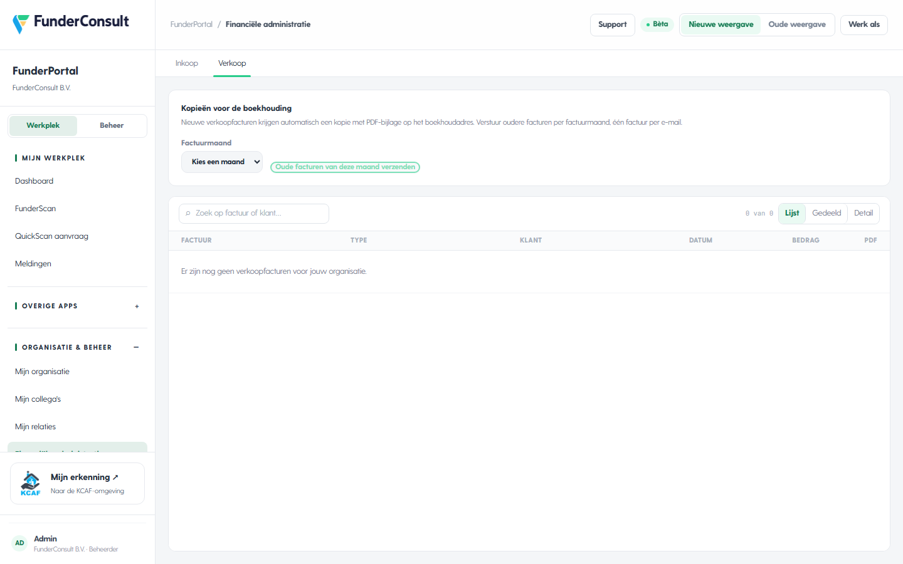Switch to Oude weergave

[x=797, y=24]
